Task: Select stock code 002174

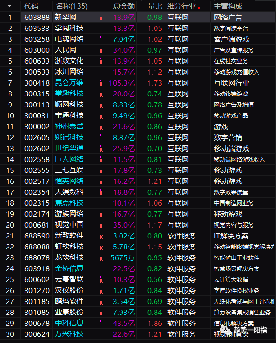Action: click(37, 214)
